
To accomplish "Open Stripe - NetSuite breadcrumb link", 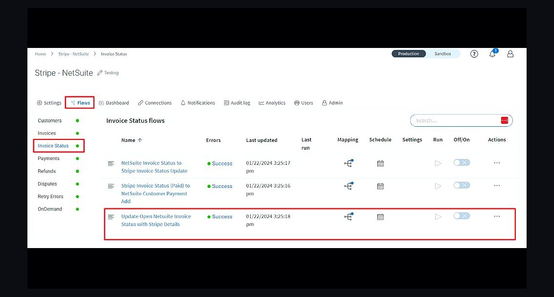I will [x=73, y=54].
